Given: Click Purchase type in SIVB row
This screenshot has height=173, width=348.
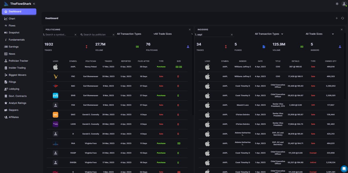Looking at the screenshot, I should point(161,95).
